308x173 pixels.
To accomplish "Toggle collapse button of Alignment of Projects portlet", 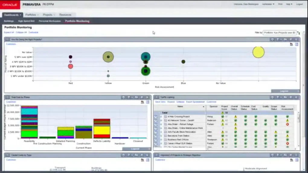I will click(156, 155).
